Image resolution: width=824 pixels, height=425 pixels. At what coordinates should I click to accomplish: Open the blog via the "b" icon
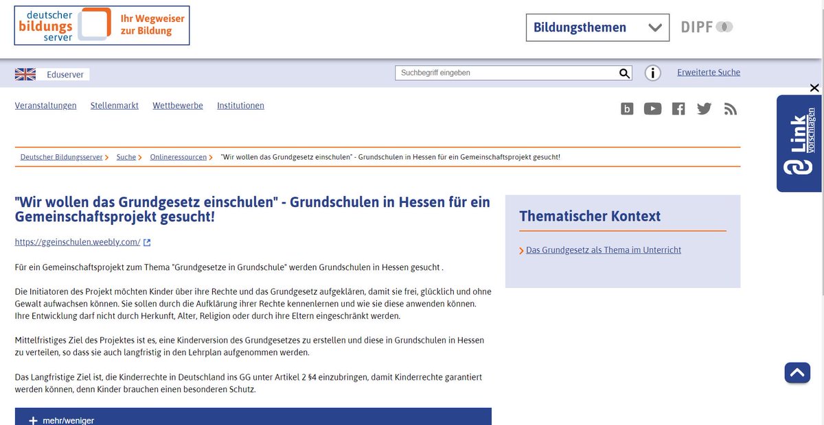coord(626,108)
